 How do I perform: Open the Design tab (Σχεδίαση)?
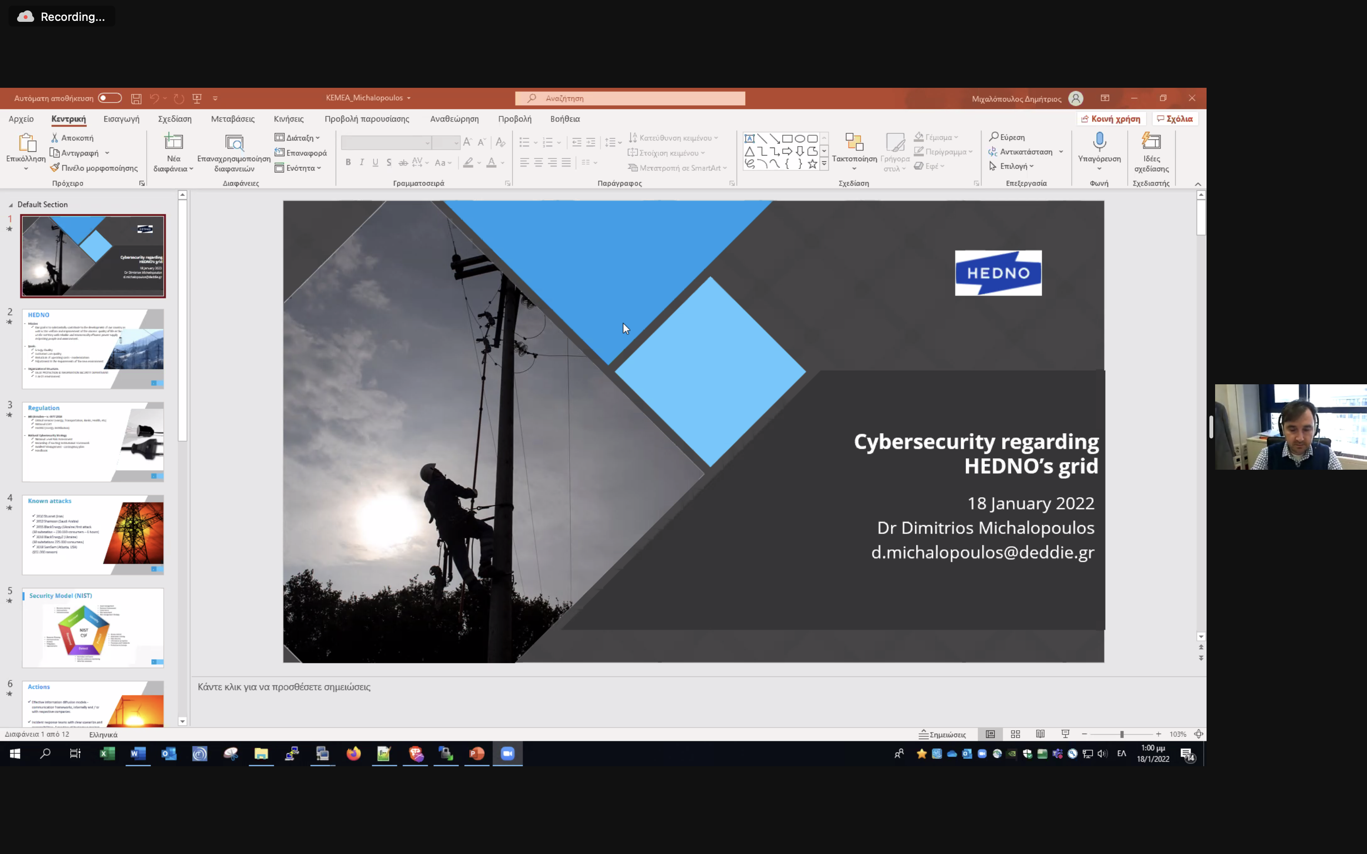(175, 119)
